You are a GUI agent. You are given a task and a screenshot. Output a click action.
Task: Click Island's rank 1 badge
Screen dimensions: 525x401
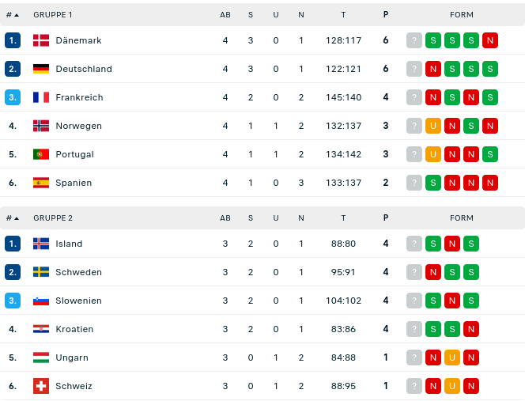pos(13,244)
